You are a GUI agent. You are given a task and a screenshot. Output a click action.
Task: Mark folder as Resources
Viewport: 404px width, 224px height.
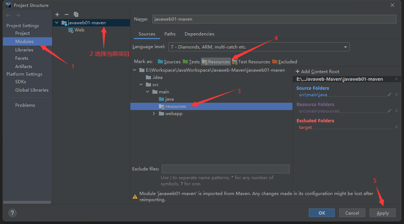pos(216,62)
